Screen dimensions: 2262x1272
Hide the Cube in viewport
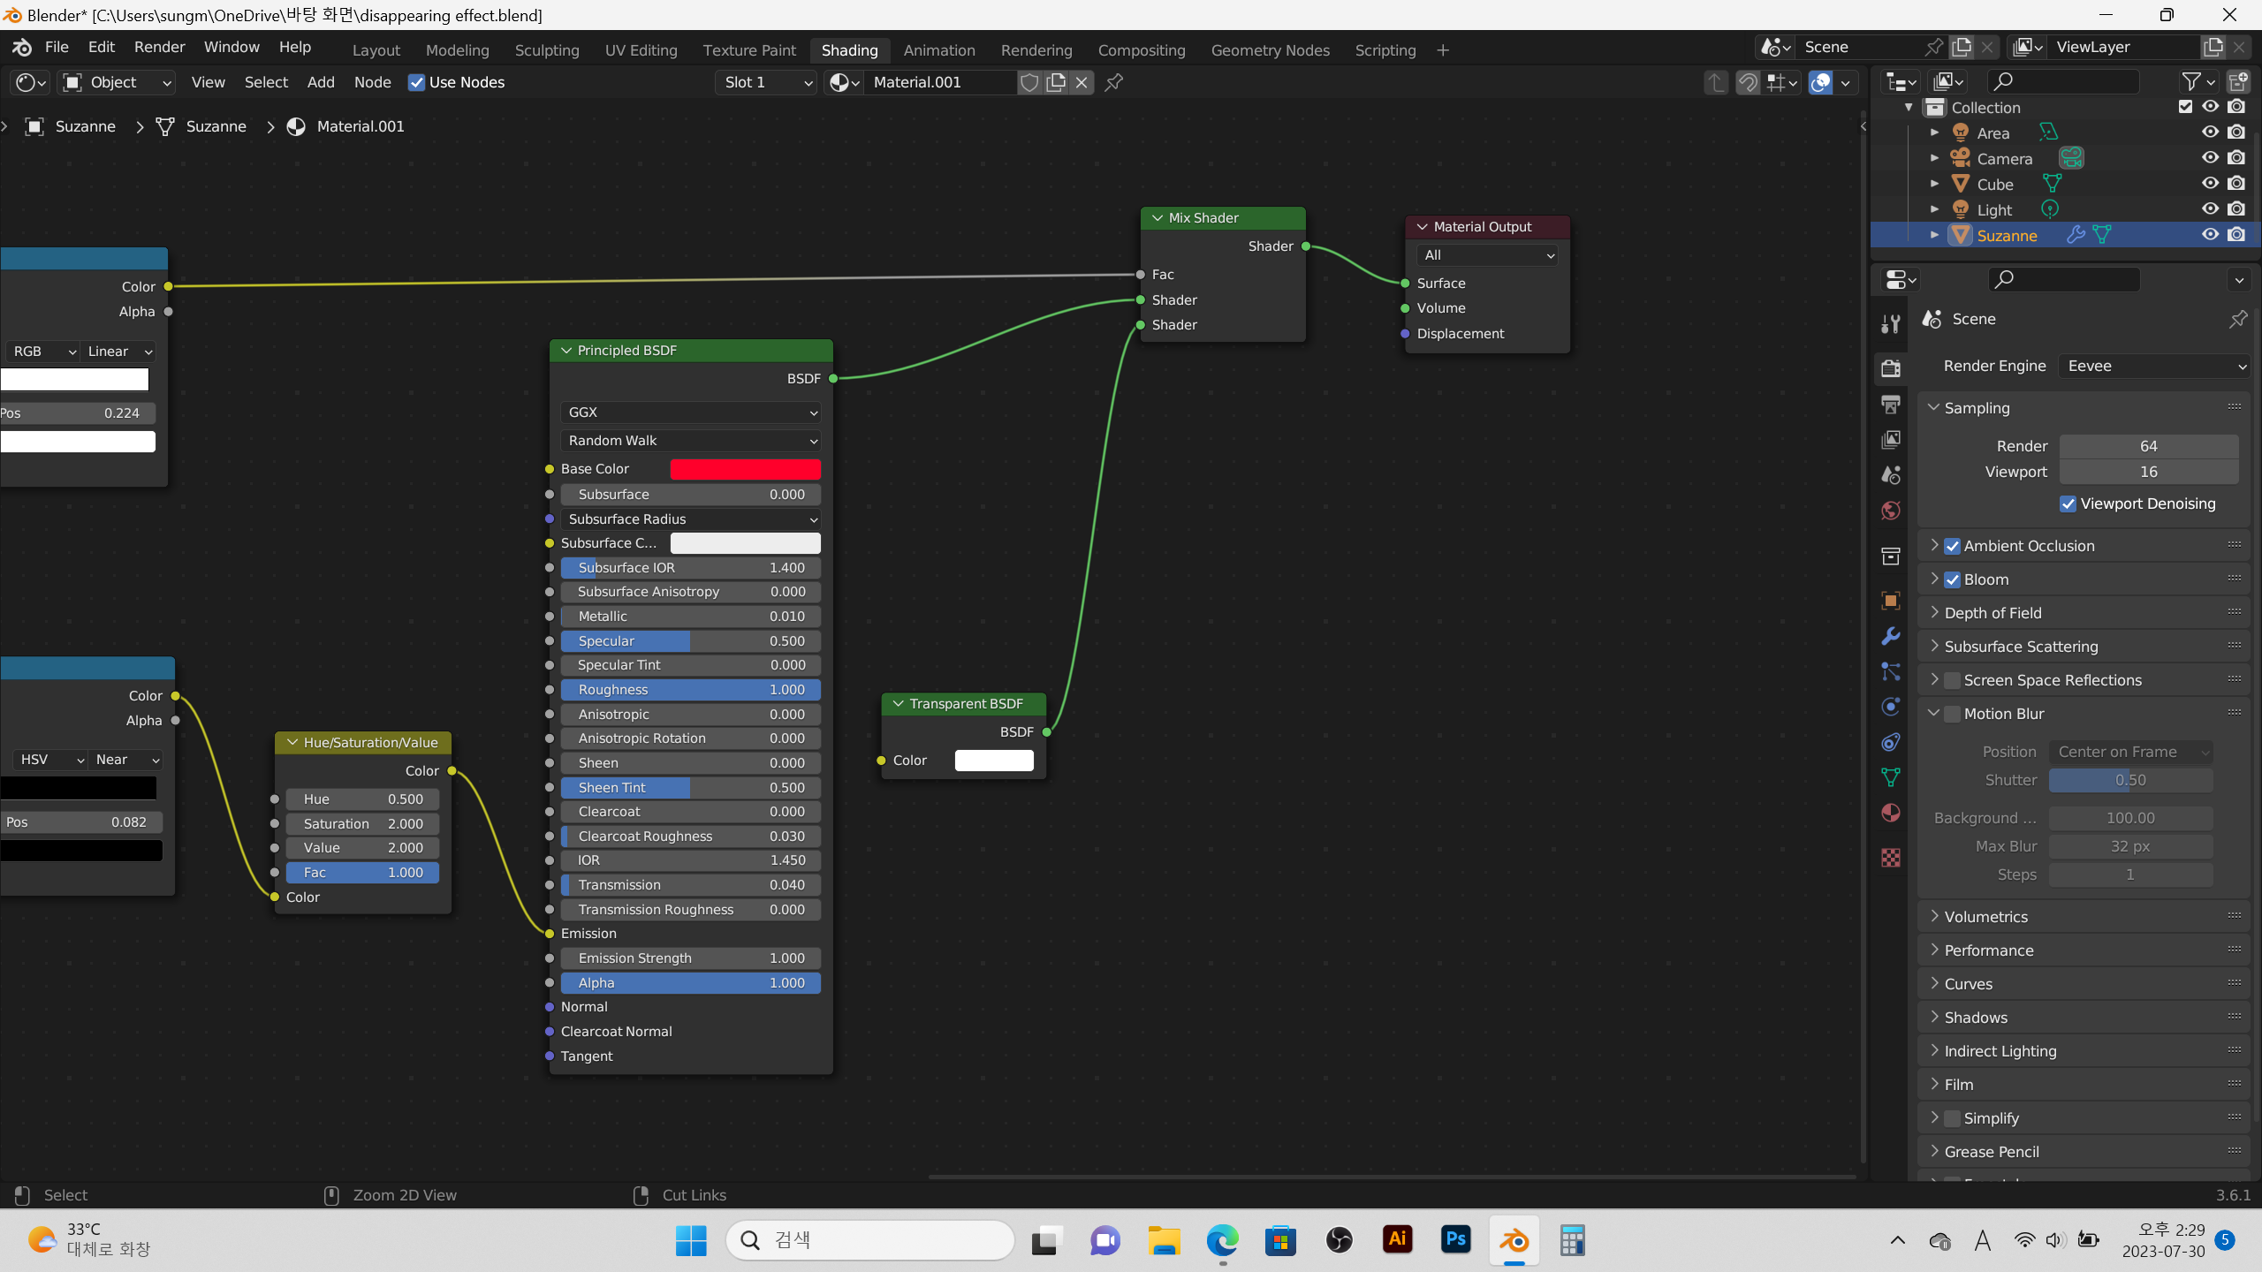tap(2210, 184)
